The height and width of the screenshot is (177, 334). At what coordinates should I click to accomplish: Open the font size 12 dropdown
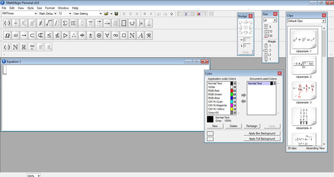[x=70, y=14]
